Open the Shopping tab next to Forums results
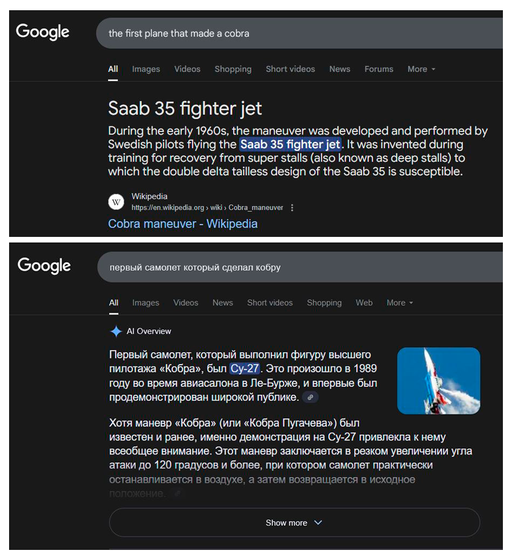The width and height of the screenshot is (512, 559). tap(232, 69)
